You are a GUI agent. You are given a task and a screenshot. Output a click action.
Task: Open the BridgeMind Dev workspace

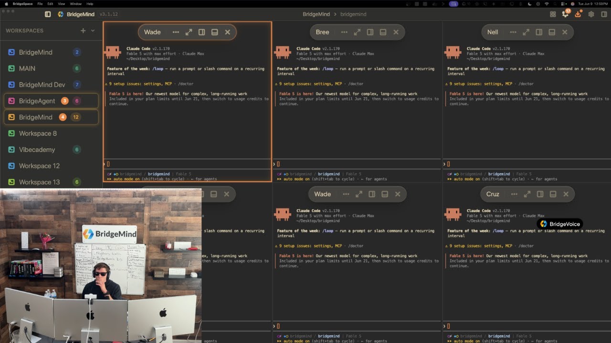[x=51, y=85]
